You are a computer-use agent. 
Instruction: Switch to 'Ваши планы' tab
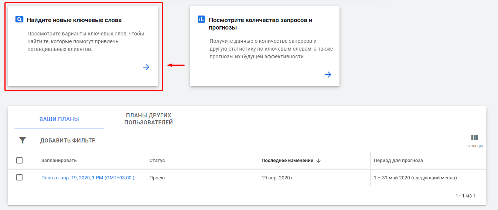59,119
